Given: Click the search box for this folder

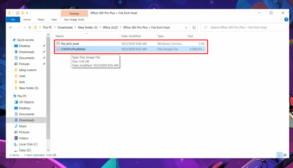Looking at the screenshot, I should click(243, 27).
